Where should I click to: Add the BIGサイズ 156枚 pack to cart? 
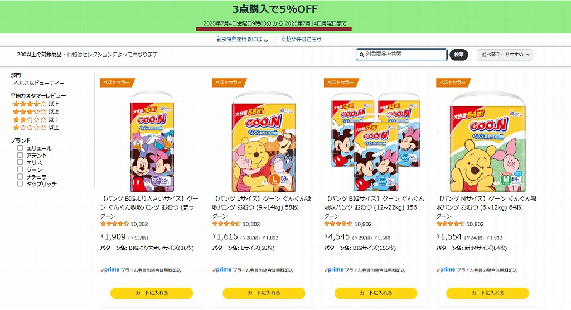tap(375, 293)
